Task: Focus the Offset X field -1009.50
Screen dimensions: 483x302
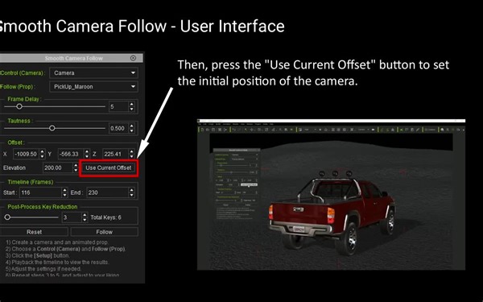Action: 27,154
